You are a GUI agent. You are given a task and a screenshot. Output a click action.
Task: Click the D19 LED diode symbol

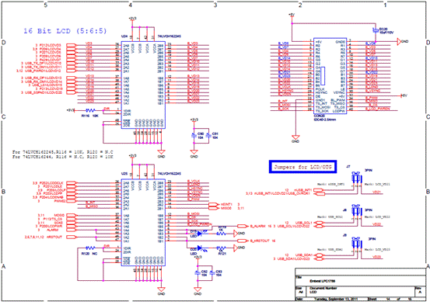tap(199, 234)
